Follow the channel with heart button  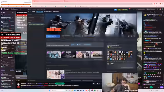pos(94,84)
